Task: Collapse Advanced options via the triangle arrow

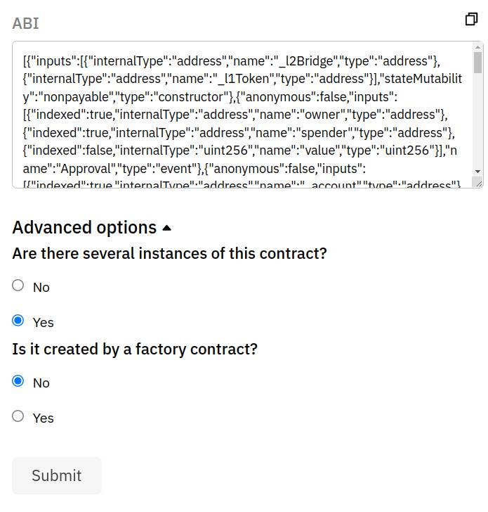Action: (166, 228)
